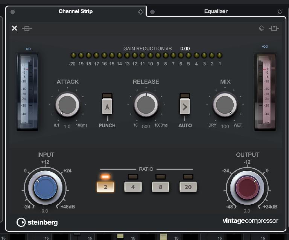The image size is (289, 240).
Task: Click the input meter peak -oo readout
Action: tap(27, 49)
